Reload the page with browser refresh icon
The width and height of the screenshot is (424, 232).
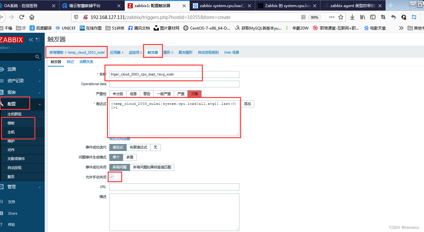pyautogui.click(x=22, y=17)
